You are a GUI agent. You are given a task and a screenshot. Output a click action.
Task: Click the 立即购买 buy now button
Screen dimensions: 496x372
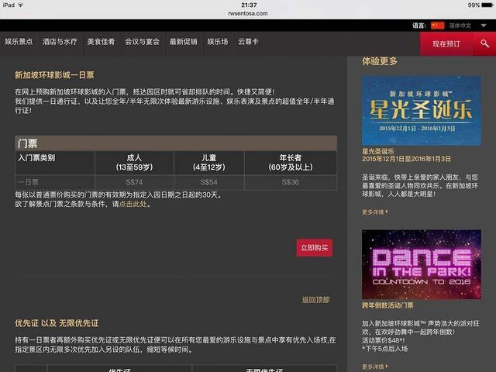pos(314,248)
